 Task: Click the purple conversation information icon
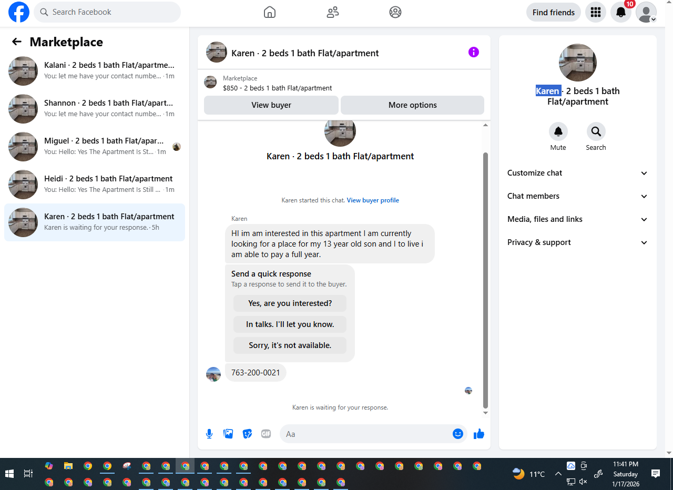(x=474, y=52)
